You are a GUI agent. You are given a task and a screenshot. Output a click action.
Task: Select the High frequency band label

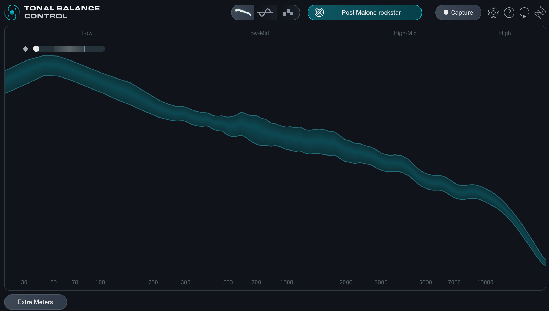pos(505,33)
